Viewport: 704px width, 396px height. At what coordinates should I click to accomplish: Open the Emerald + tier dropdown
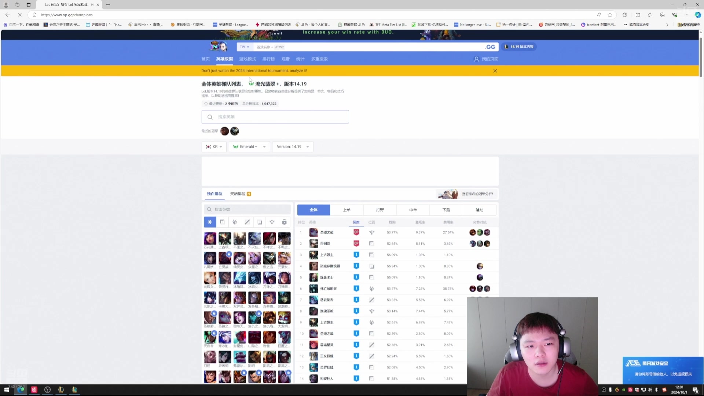coord(249,147)
